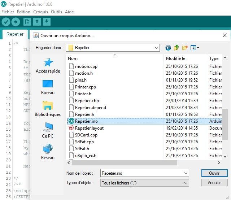231x200 pixels.
Task: Select Bureau in the sidebar
Action: click(x=48, y=87)
